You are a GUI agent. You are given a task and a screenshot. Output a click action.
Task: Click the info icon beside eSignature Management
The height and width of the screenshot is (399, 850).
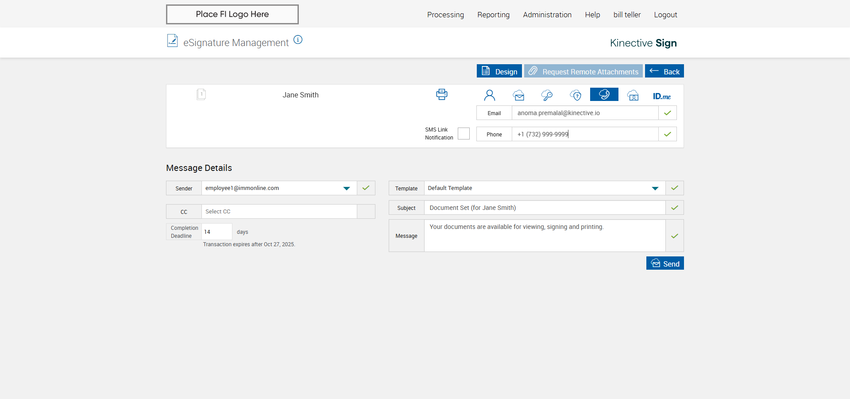coord(298,40)
